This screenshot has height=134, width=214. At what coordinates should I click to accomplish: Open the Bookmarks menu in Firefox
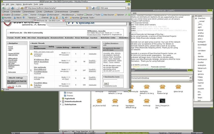(x=28, y=4)
